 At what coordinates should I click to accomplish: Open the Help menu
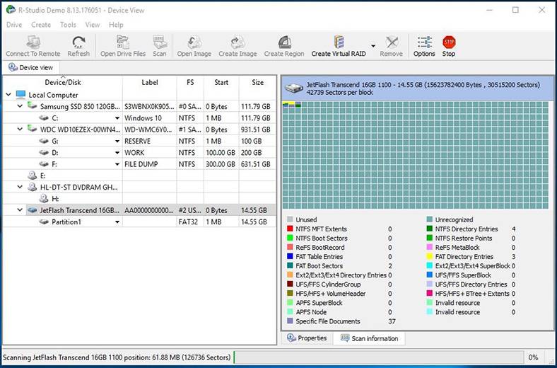(x=116, y=25)
